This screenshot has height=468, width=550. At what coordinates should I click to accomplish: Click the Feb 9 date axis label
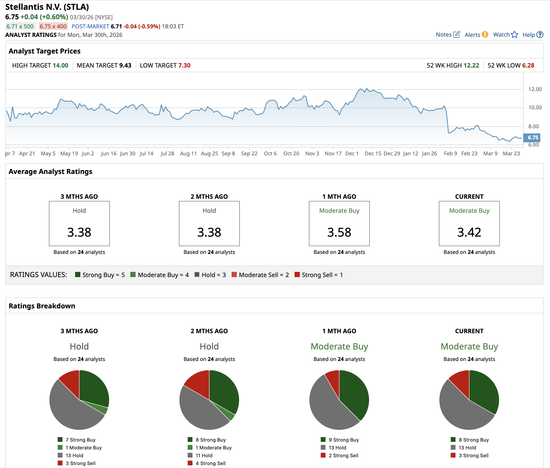(x=450, y=153)
